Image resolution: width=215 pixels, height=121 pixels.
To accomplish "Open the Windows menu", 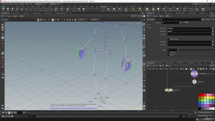I will coord(21,4).
